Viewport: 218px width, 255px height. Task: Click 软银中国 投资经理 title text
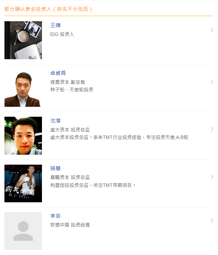[x=70, y=225]
